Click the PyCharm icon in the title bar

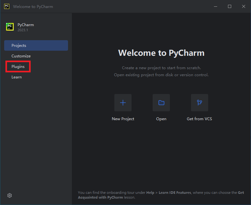point(7,6)
